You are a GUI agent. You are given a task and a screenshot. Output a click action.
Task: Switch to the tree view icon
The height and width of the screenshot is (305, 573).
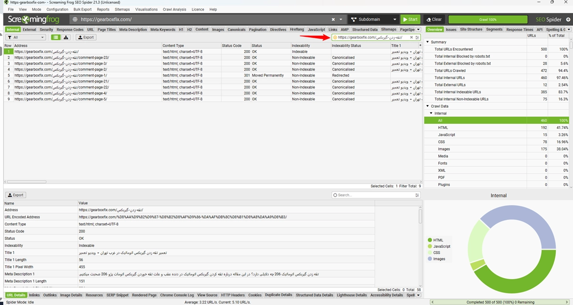click(66, 37)
